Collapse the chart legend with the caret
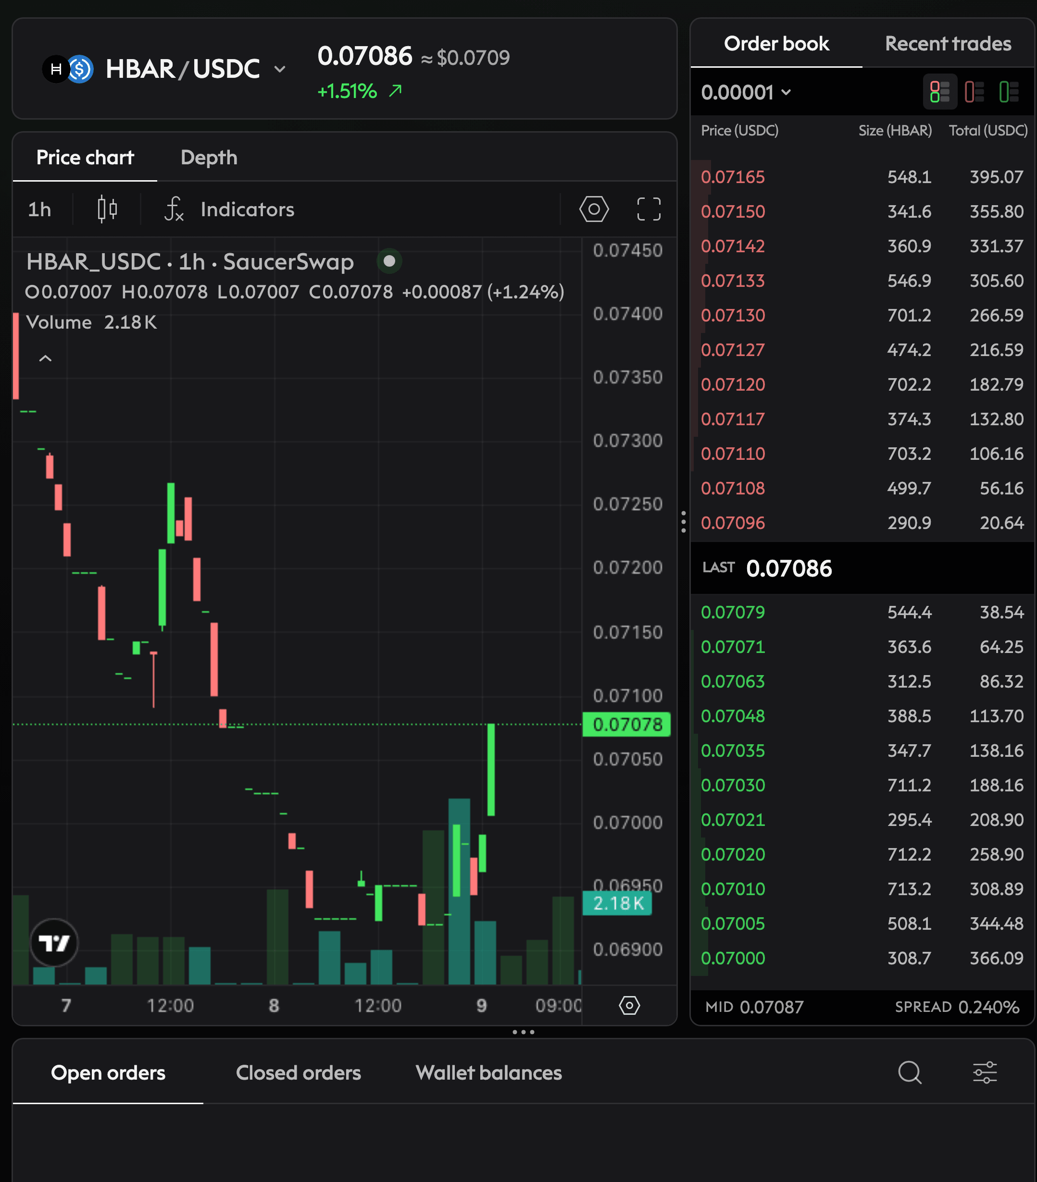The width and height of the screenshot is (1037, 1182). tap(45, 358)
